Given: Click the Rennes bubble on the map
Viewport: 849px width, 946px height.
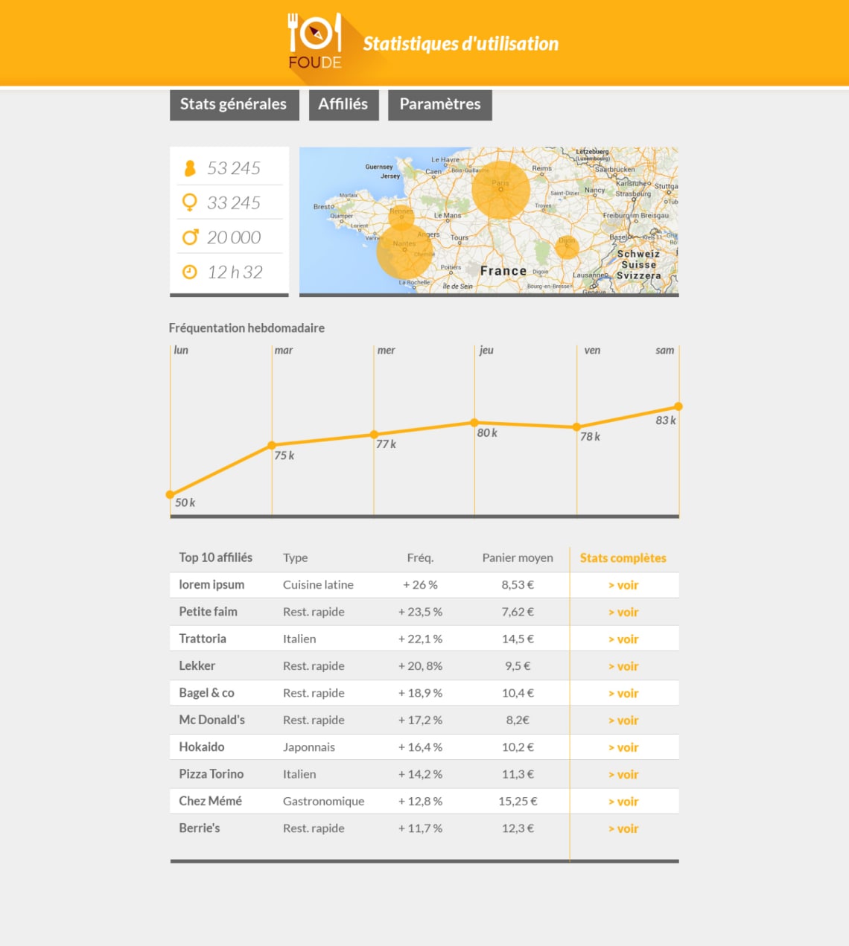Looking at the screenshot, I should (x=401, y=217).
